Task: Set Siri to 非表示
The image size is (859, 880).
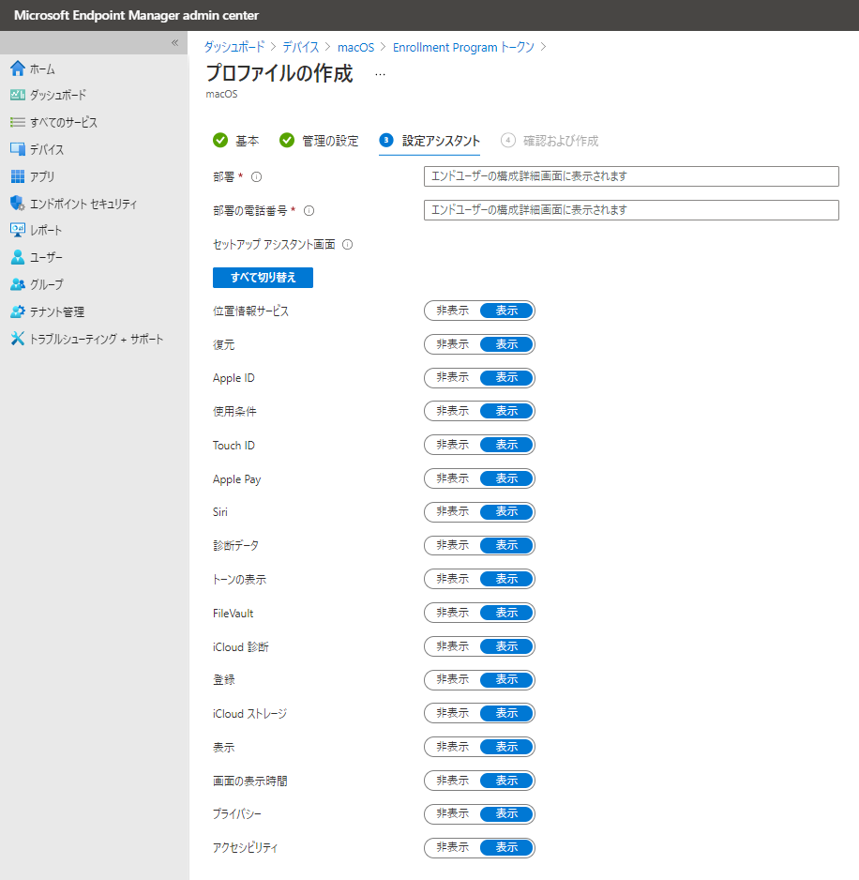Action: 452,511
